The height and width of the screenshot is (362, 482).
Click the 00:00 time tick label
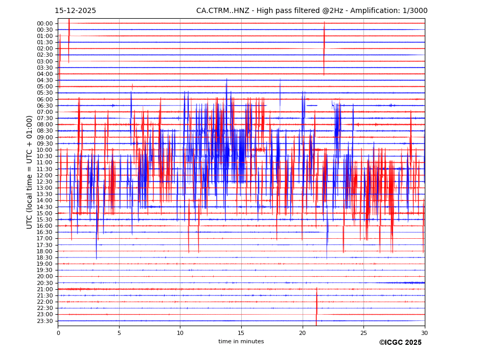pos(45,23)
